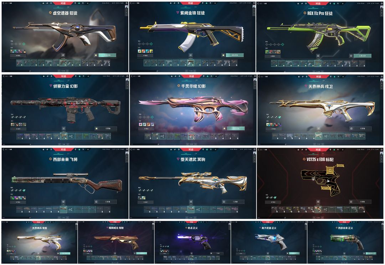Select the green level 3 checkmark on VCT25 x EDG
Viewport: 385px width, 265px height.
(x=275, y=197)
